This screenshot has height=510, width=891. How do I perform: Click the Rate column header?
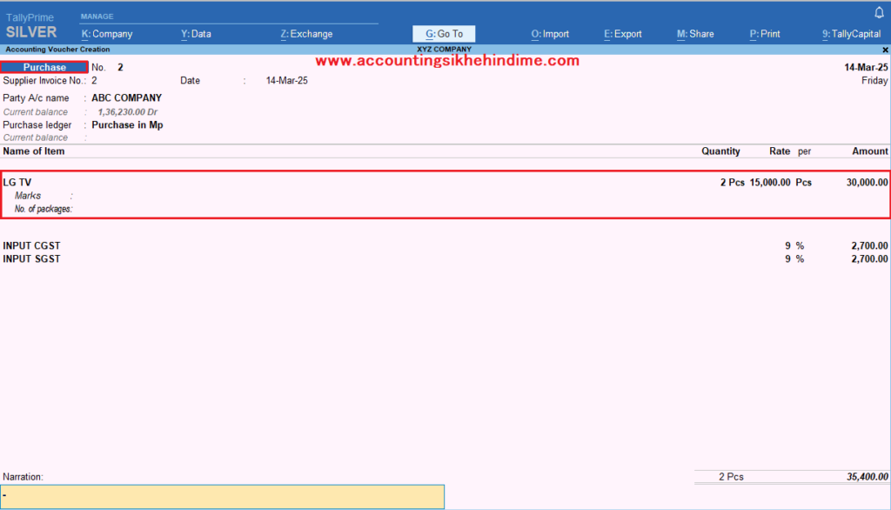(780, 151)
